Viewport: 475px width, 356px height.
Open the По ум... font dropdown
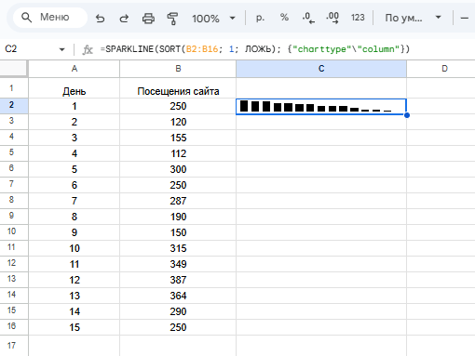pyautogui.click(x=413, y=18)
